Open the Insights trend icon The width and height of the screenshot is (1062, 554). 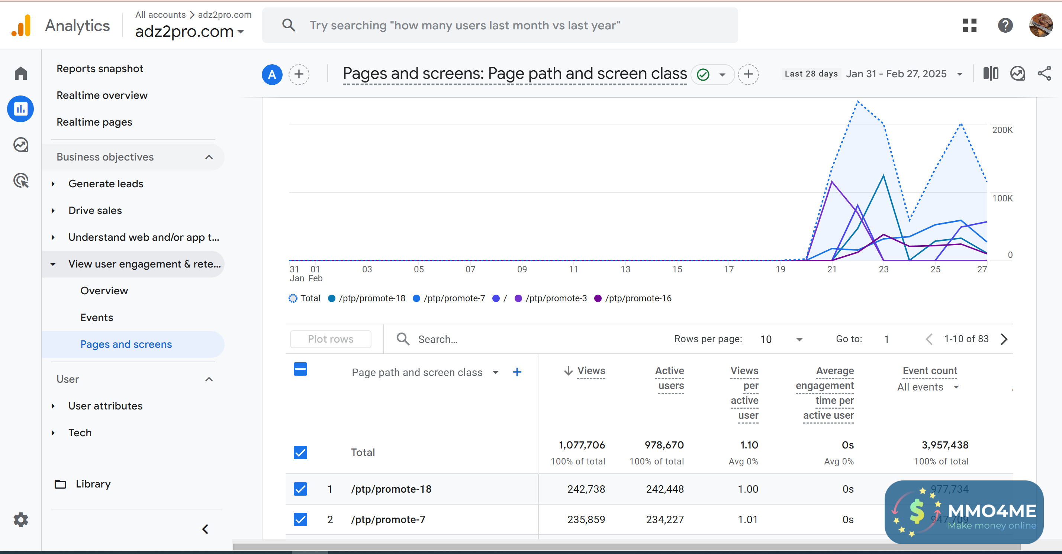pyautogui.click(x=1017, y=74)
